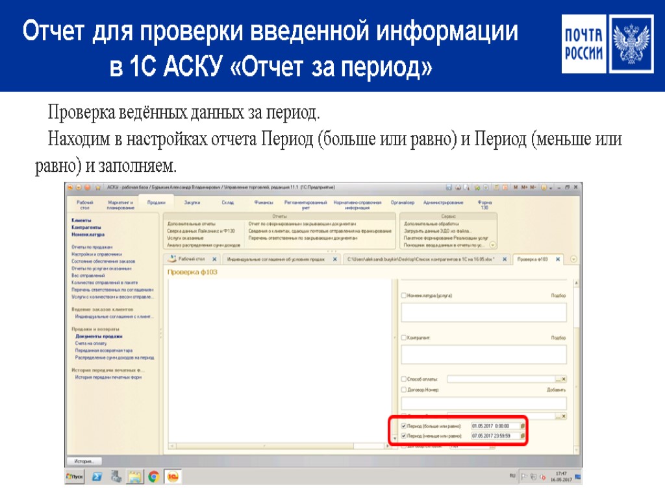Image resolution: width=665 pixels, height=498 pixels.
Task: Click the network icon in system tray
Action: (534, 477)
